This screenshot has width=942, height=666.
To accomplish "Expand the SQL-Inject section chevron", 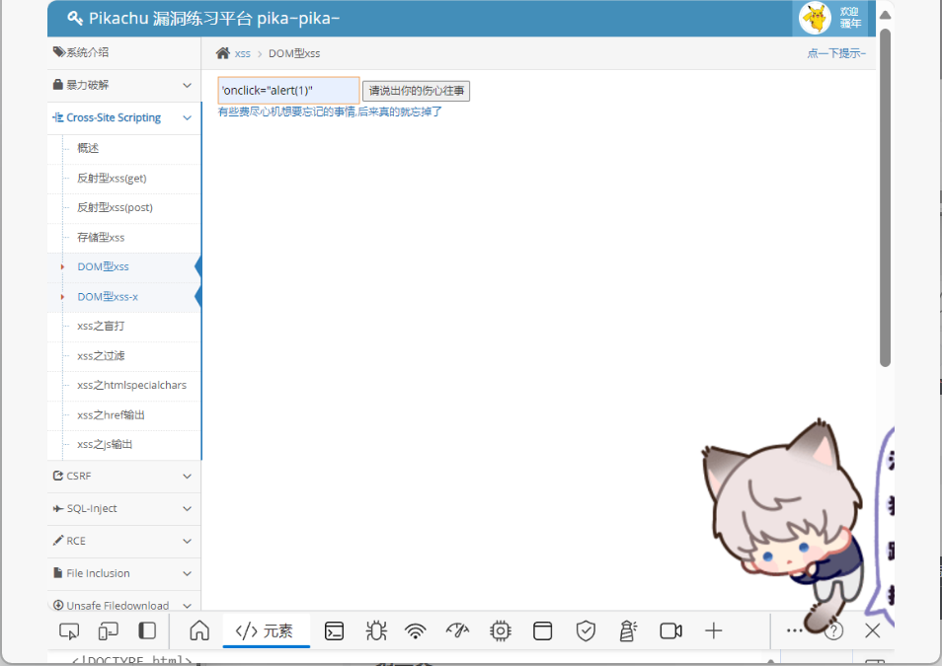I will click(x=187, y=509).
